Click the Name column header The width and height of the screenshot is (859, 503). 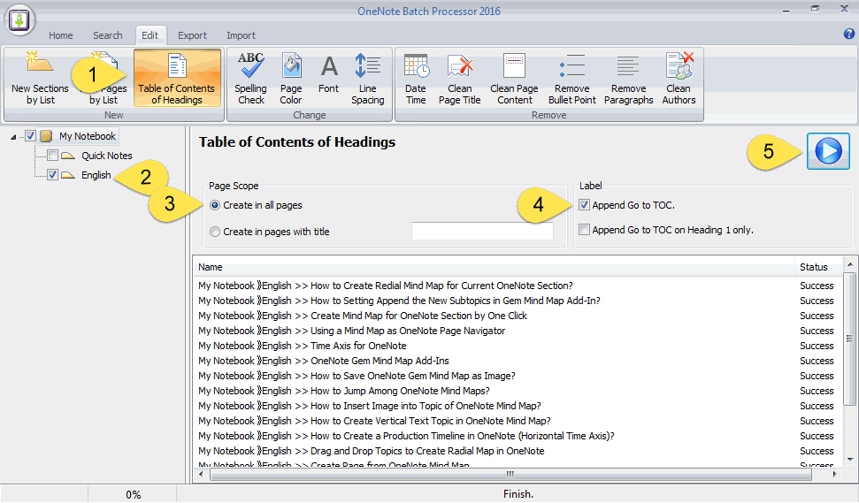(x=494, y=267)
